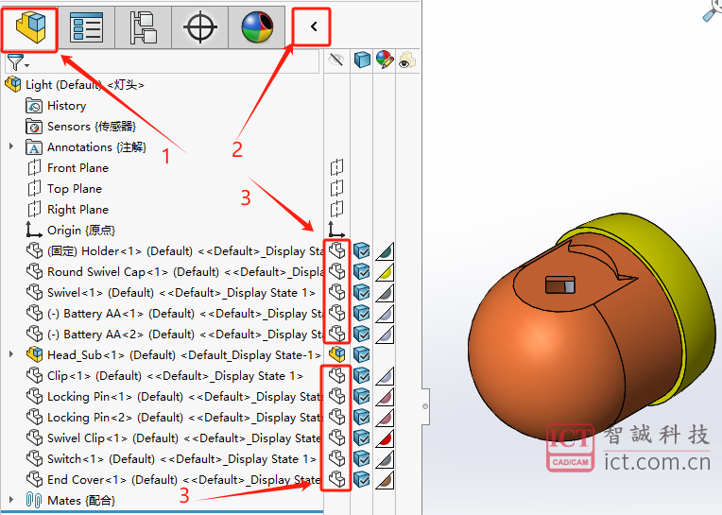Image resolution: width=722 pixels, height=515 pixels.
Task: Select the Annotations item
Action: [87, 147]
